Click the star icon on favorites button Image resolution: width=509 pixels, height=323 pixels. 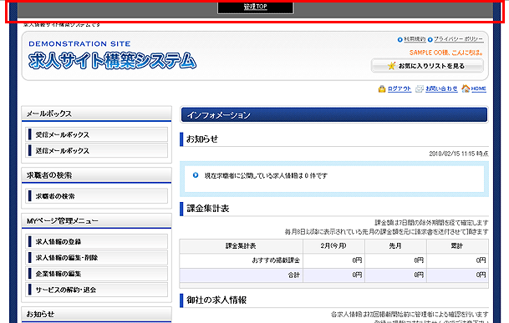(x=391, y=66)
